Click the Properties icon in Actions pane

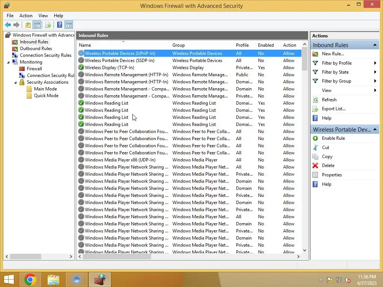pyautogui.click(x=315, y=175)
